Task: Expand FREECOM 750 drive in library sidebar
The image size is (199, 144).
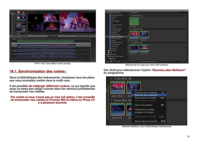Action: tap(106, 54)
